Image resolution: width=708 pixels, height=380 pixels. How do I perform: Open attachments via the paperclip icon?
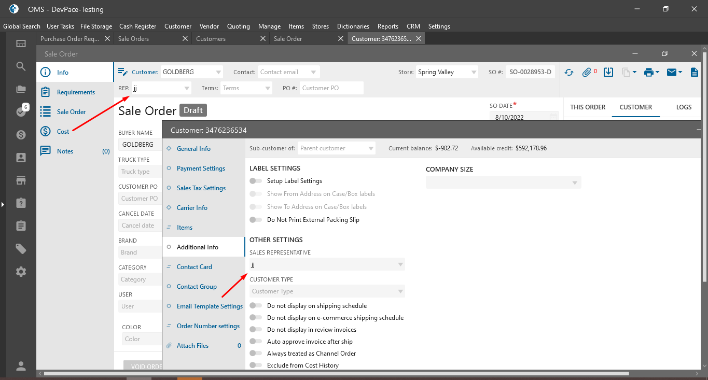587,73
